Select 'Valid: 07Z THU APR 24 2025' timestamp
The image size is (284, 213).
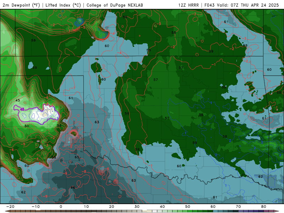coord(247,5)
